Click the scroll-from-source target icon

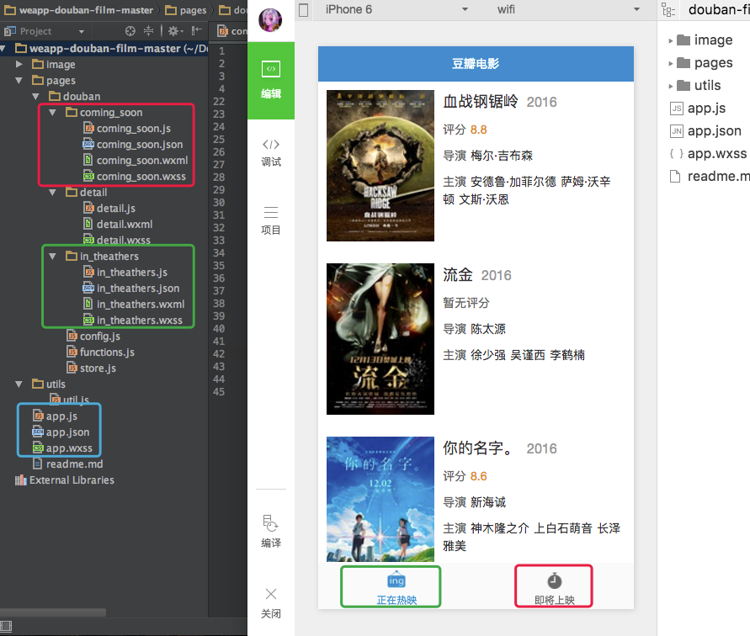pyautogui.click(x=130, y=31)
